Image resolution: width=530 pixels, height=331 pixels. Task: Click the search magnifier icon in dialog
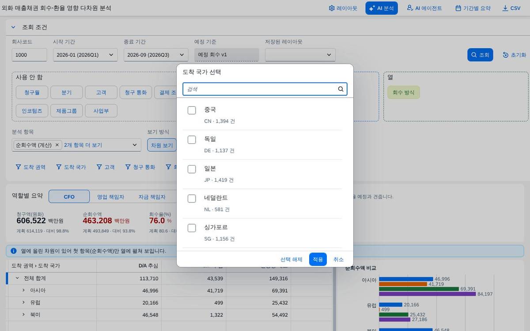[341, 89]
